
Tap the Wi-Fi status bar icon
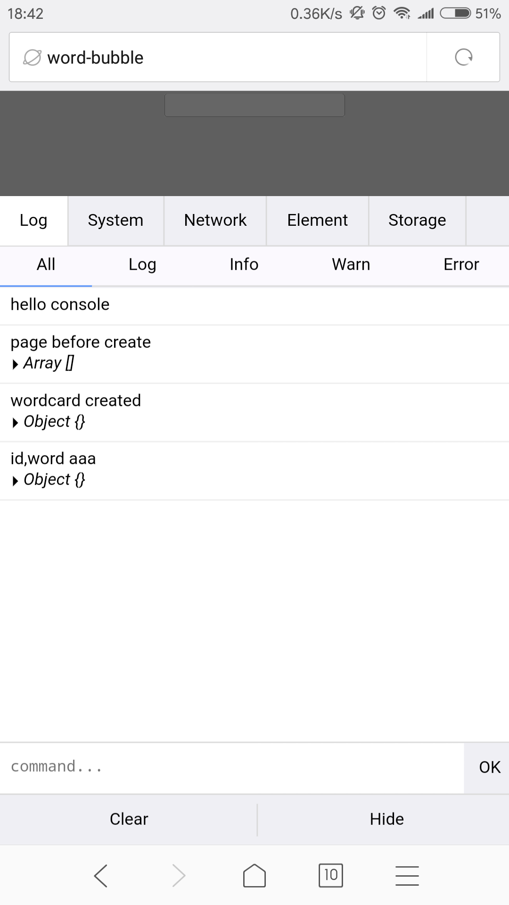click(x=402, y=14)
